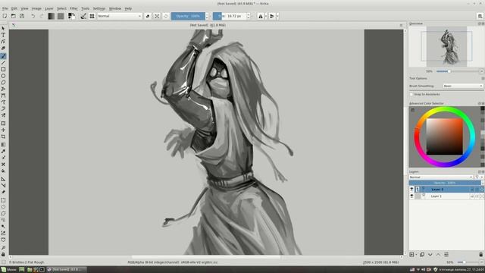Create a new document from toolbar
The height and width of the screenshot is (273, 485).
(x=5, y=16)
